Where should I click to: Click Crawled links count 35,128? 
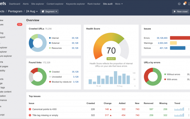(75, 72)
